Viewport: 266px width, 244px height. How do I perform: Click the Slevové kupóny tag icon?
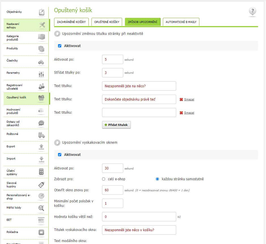pyautogui.click(x=42, y=184)
